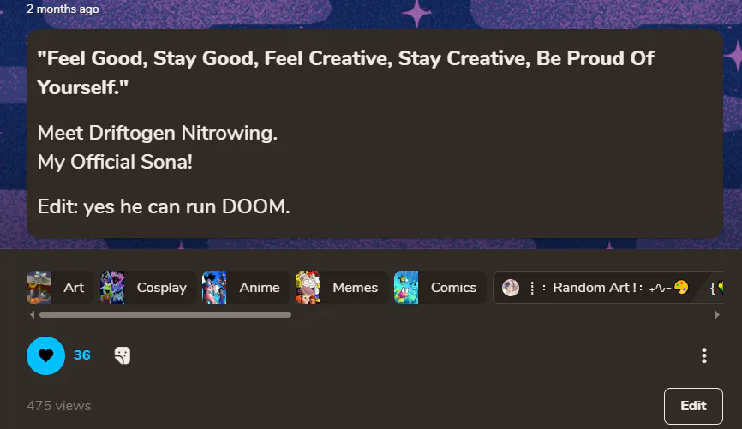Click the partially visible tag after Random Art
Image resolution: width=742 pixels, height=429 pixels.
click(x=715, y=288)
